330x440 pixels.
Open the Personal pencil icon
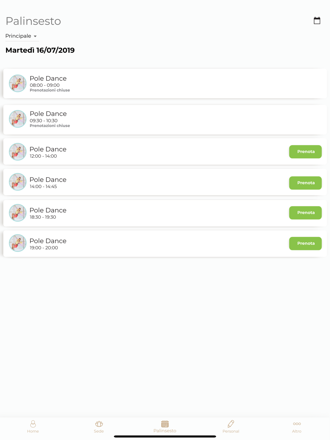[x=231, y=424]
